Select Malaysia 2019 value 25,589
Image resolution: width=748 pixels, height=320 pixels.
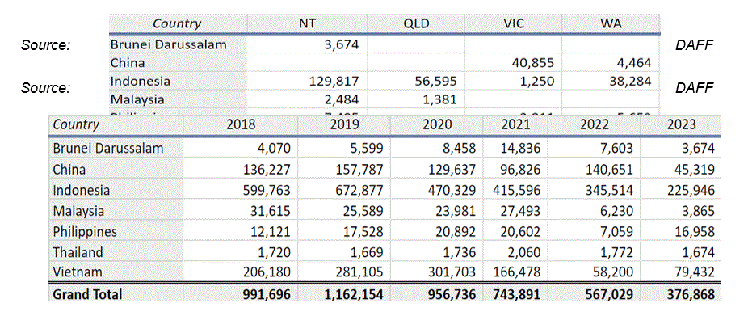(363, 210)
